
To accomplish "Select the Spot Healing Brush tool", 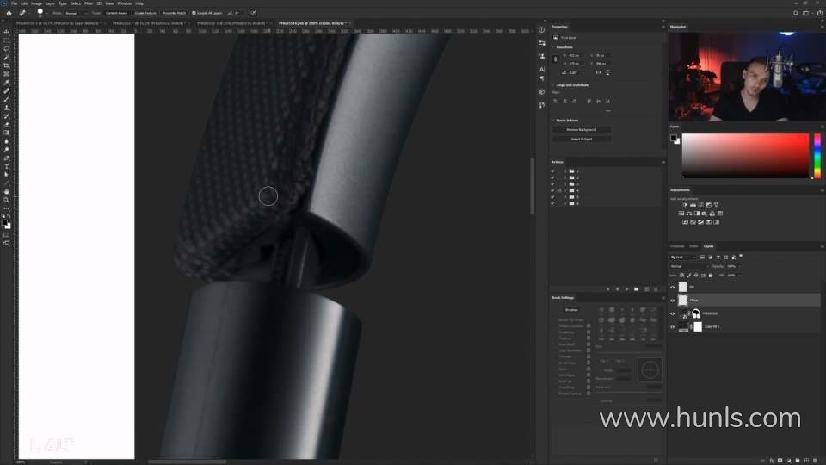I will tap(6, 91).
